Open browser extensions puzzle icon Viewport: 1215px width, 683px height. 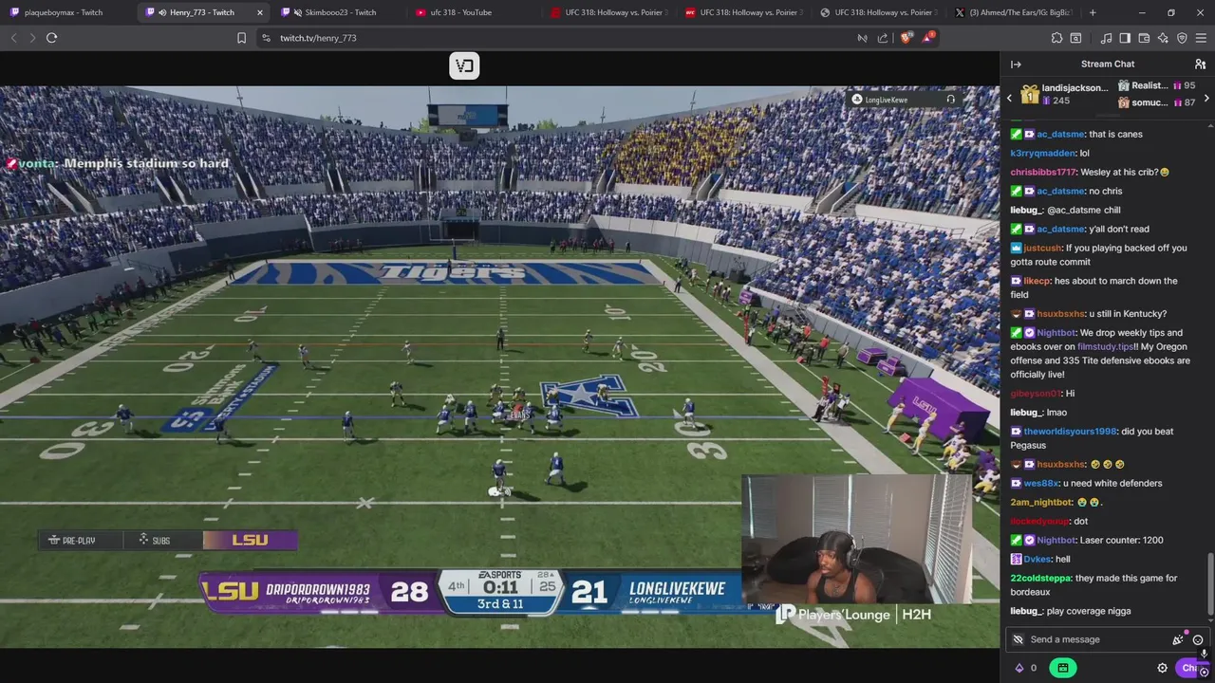(x=1056, y=38)
